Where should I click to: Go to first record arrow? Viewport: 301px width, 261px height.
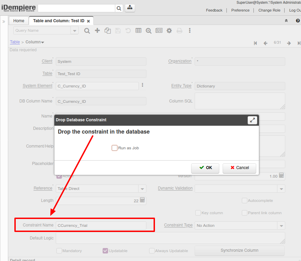pyautogui.click(x=255, y=43)
